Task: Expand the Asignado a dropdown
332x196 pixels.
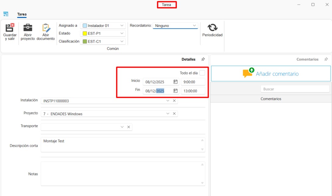Action: click(x=122, y=26)
